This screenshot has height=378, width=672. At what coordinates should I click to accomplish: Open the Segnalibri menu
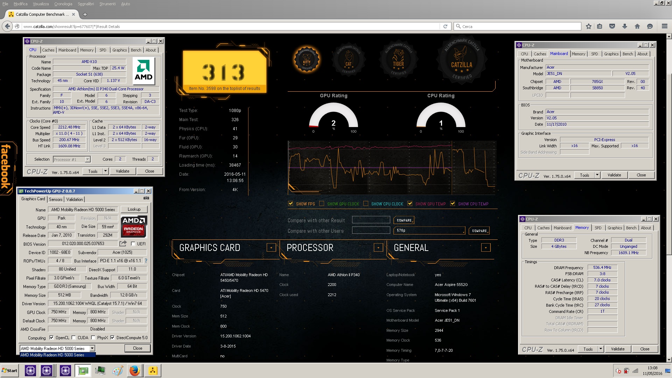point(86,4)
